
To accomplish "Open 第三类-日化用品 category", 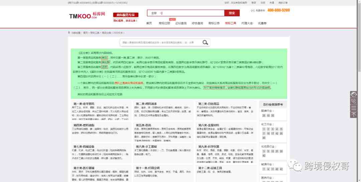I will click(209, 104).
